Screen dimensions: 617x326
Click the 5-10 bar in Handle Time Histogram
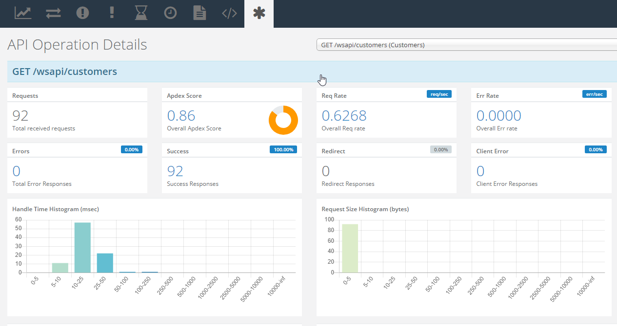pyautogui.click(x=60, y=268)
